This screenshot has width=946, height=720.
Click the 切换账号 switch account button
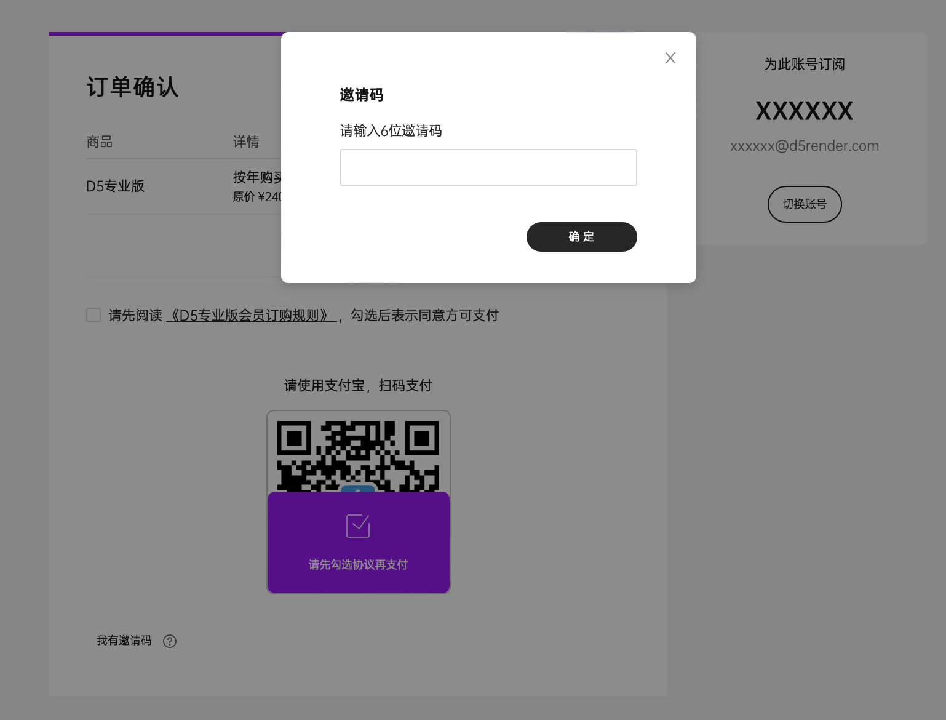point(804,204)
